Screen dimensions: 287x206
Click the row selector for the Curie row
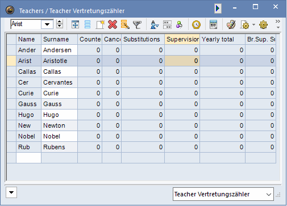pyautogui.click(x=11, y=93)
